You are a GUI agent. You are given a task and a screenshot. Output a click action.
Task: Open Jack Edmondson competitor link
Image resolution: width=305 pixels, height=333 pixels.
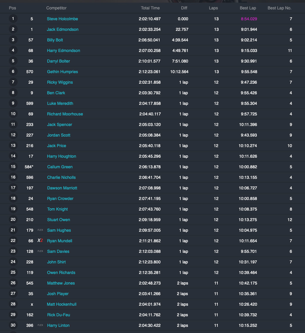pyautogui.click(x=63, y=30)
